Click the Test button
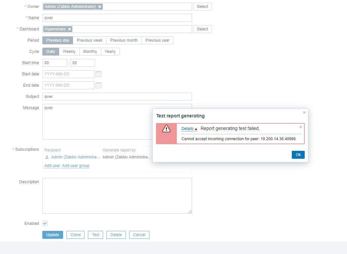The image size is (347, 254). coord(96,235)
